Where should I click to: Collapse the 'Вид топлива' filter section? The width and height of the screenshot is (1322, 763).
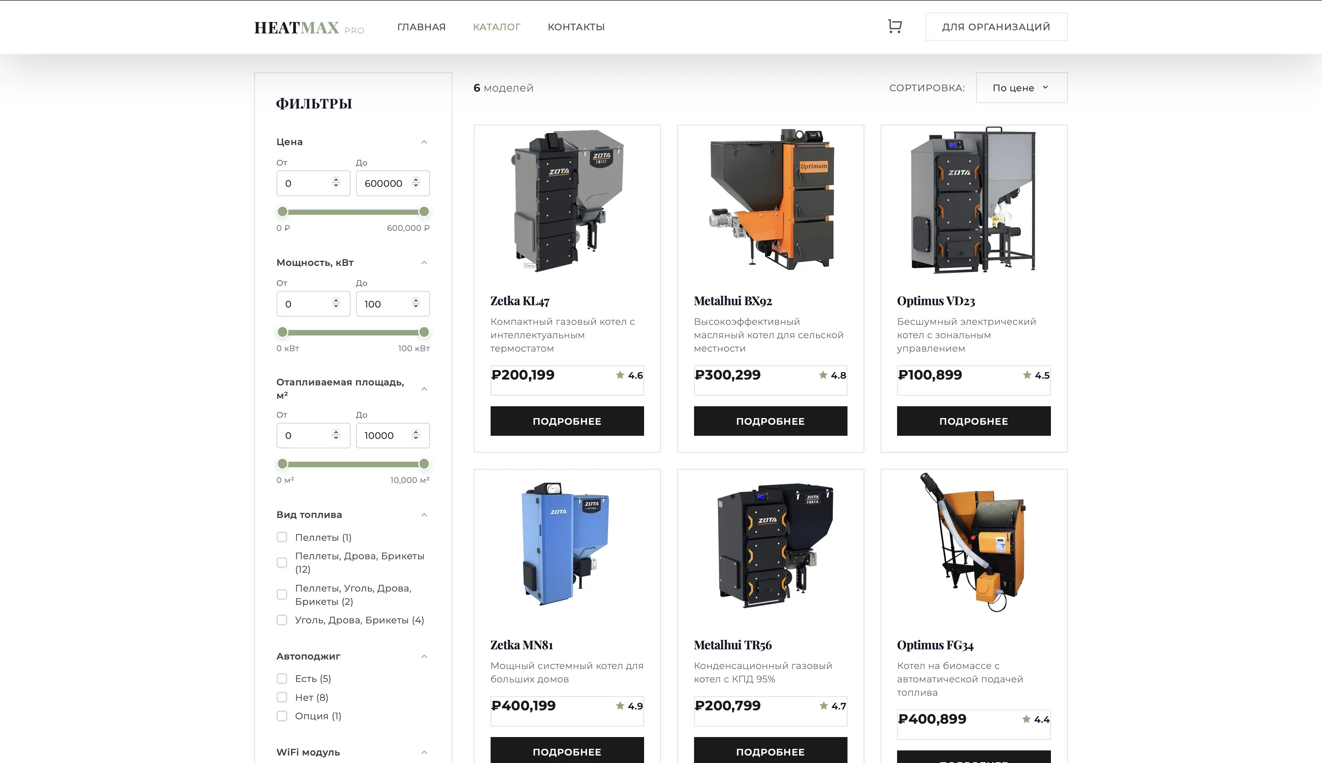pyautogui.click(x=424, y=514)
